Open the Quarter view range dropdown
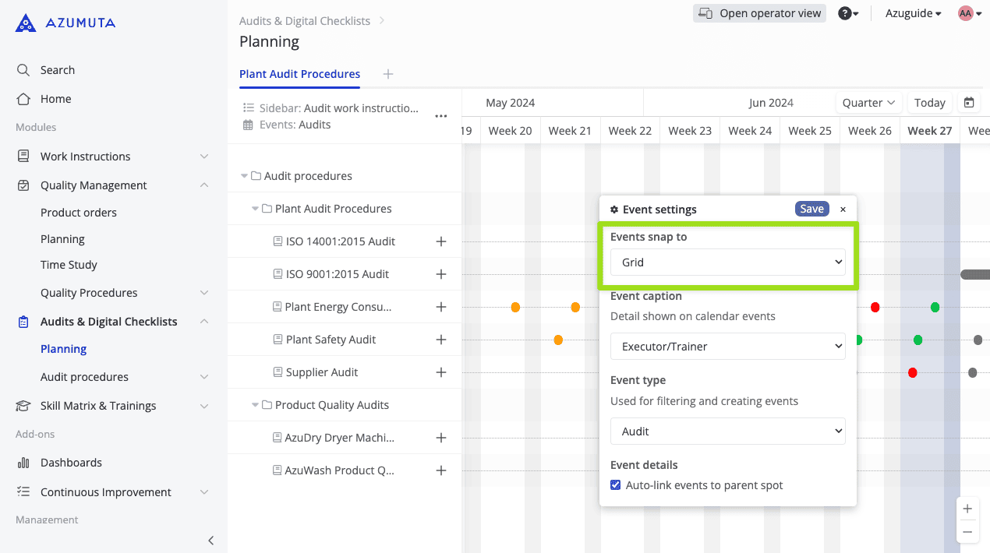 868,103
